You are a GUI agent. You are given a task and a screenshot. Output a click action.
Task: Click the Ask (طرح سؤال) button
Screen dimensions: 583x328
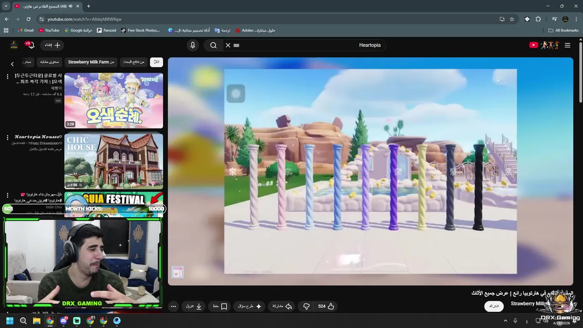(250, 307)
